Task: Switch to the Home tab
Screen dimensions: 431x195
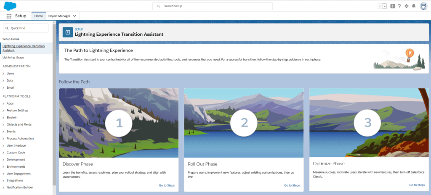Action: 38,16
